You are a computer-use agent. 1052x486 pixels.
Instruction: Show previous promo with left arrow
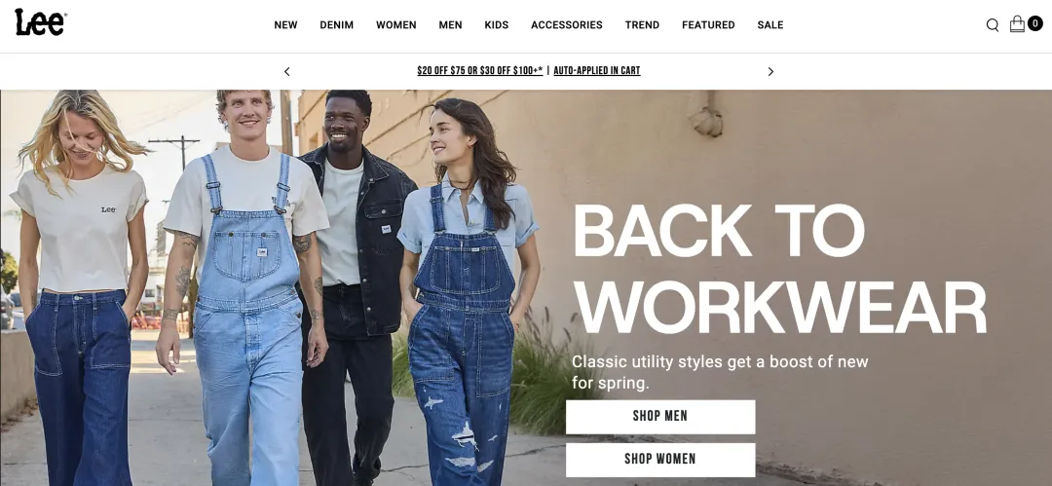click(x=287, y=71)
